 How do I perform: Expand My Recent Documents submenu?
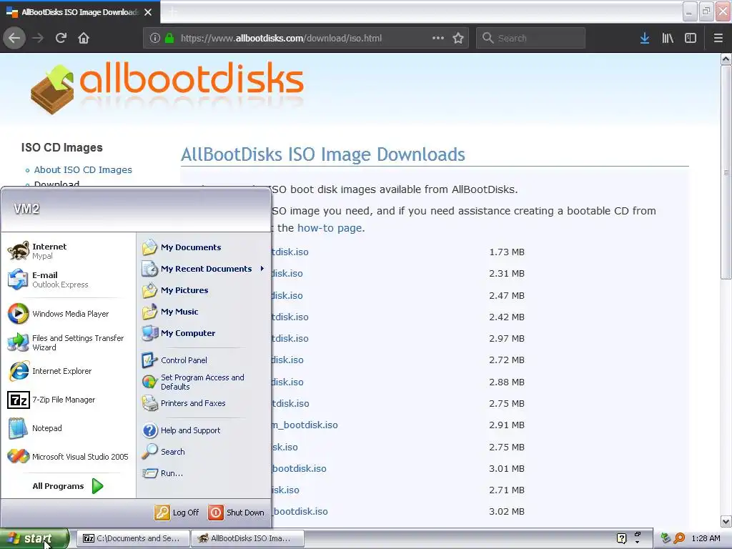click(x=203, y=269)
